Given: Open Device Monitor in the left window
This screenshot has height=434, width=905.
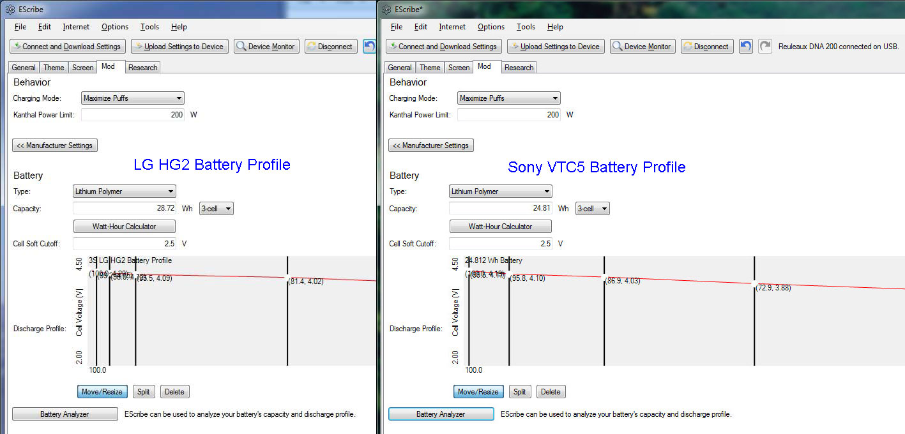Looking at the screenshot, I should [x=266, y=46].
